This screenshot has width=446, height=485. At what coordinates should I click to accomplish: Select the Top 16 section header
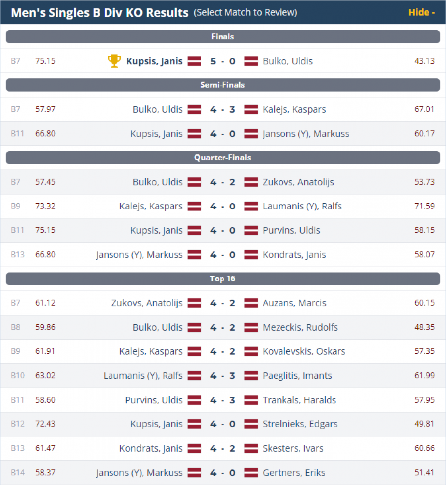(x=223, y=279)
